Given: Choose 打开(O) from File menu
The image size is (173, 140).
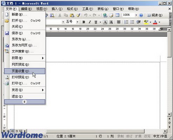Looking at the screenshot, I should coord(25,21).
